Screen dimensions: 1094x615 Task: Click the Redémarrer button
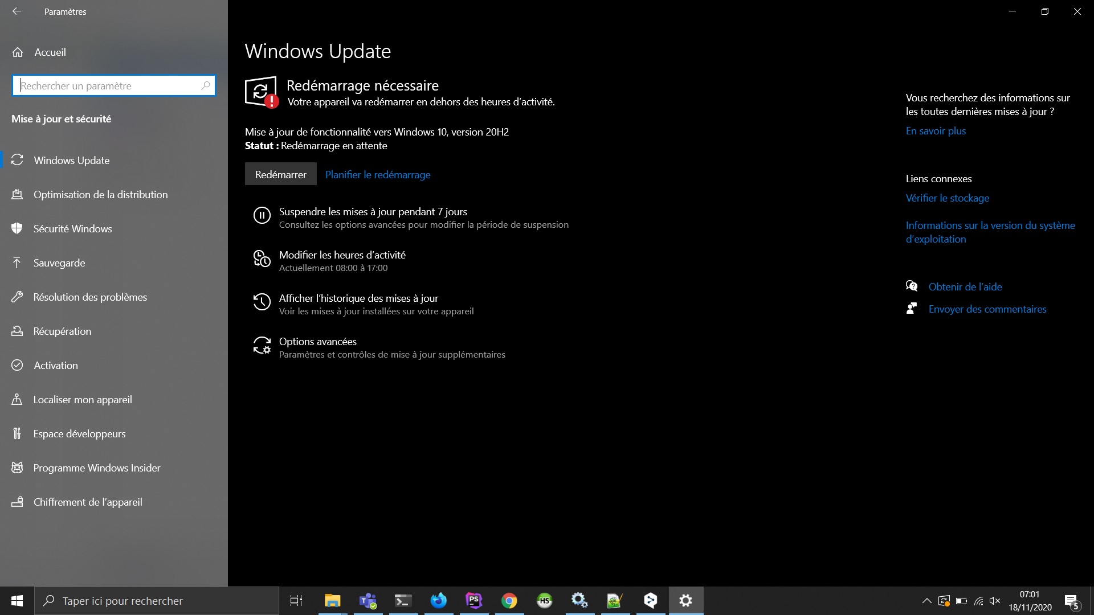(x=280, y=174)
